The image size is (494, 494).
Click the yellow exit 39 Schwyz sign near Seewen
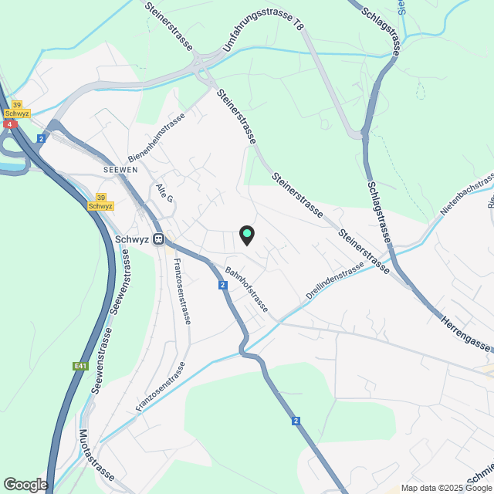click(100, 202)
